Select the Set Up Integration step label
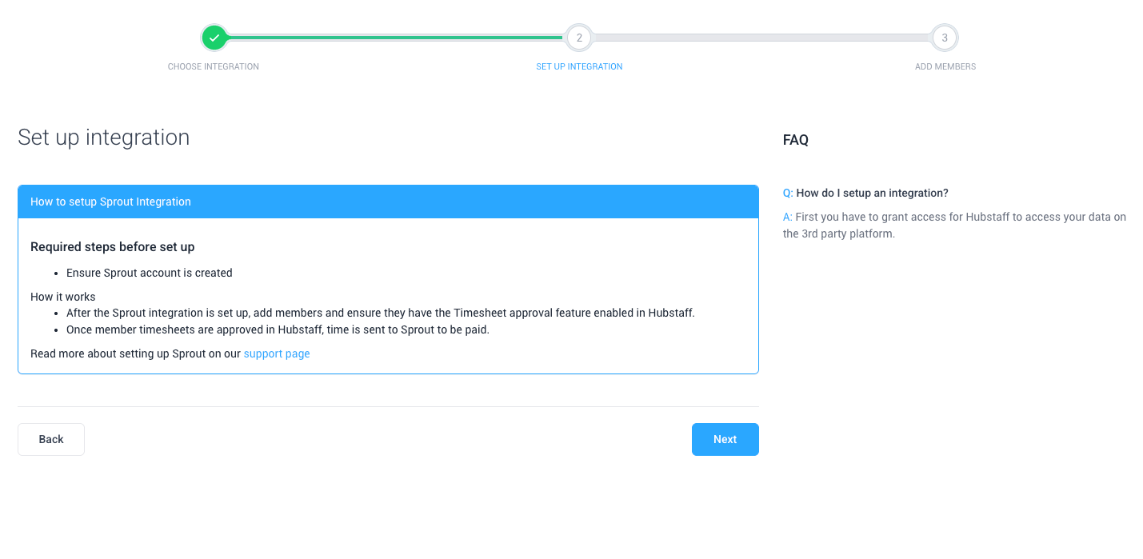 579,66
